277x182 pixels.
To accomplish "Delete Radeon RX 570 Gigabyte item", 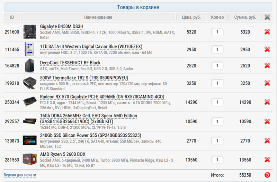I will [x=267, y=102].
